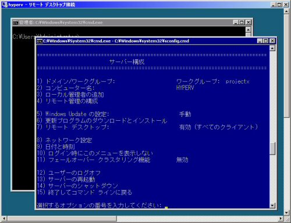Click option 3 'ローカル管理者の追加' line
The height and width of the screenshot is (223, 291).
tap(70, 95)
